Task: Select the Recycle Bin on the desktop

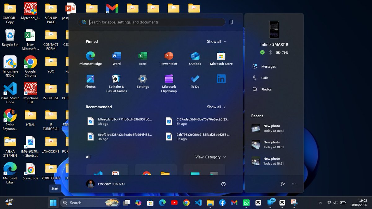Action: [10, 38]
